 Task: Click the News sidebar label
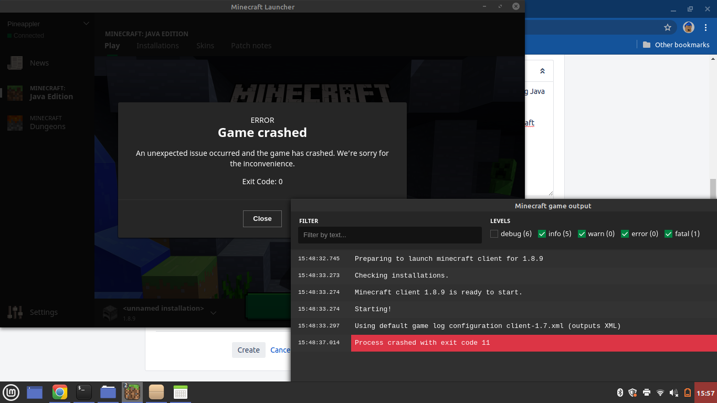tap(39, 63)
